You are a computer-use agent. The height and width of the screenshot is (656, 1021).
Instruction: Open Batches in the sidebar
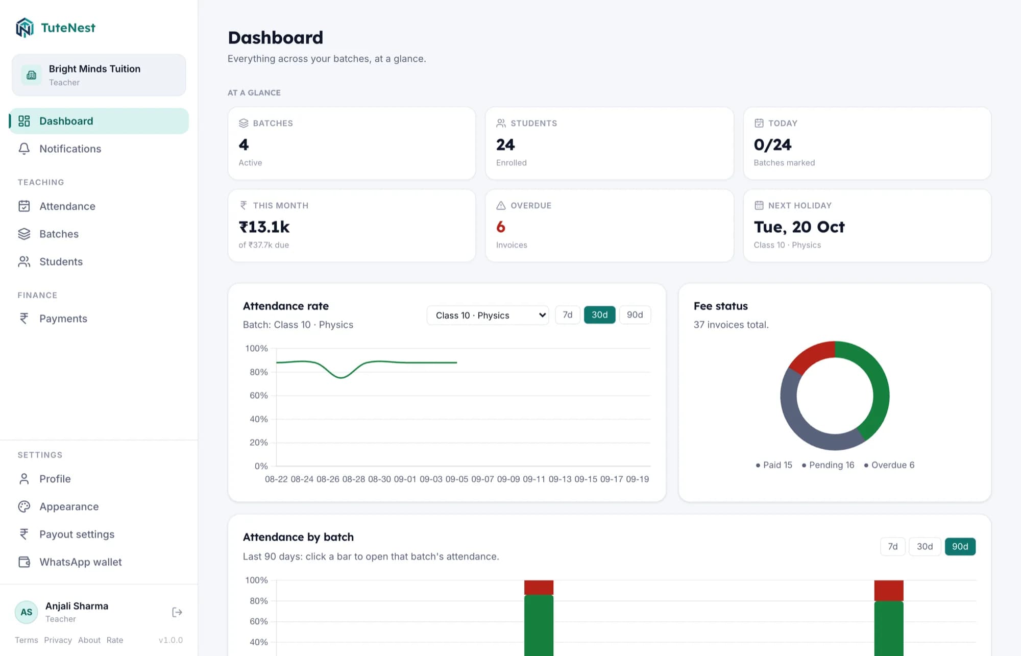click(99, 234)
